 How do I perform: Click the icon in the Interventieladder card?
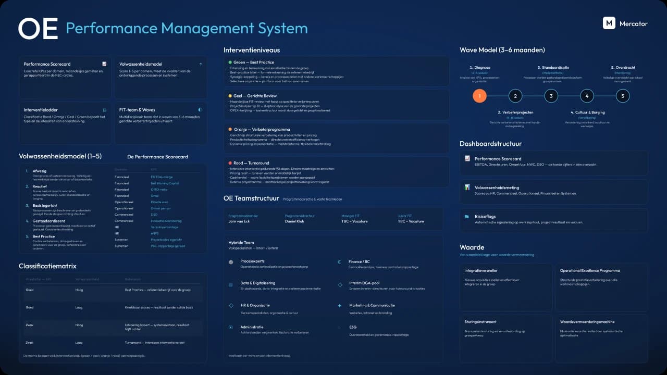(104, 110)
